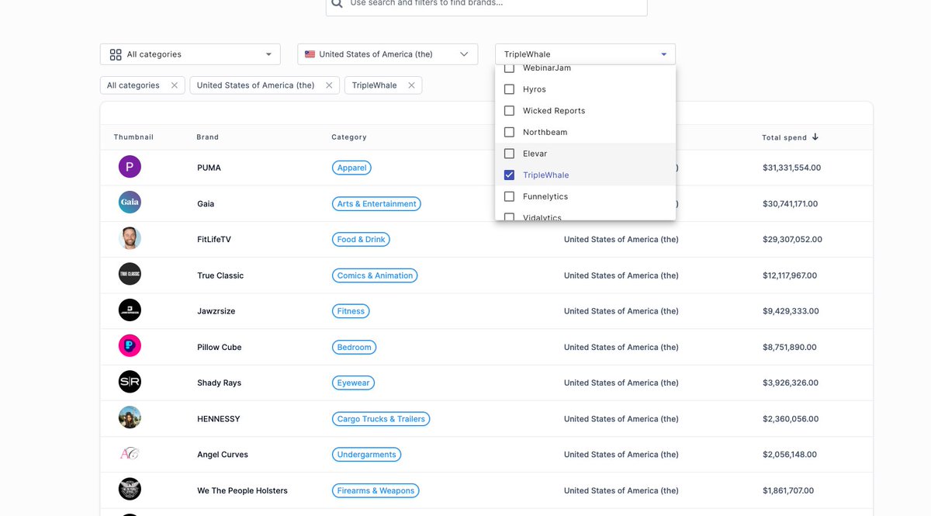Open the All categories dropdown
Viewport: 931px width, 516px height.
(190, 54)
